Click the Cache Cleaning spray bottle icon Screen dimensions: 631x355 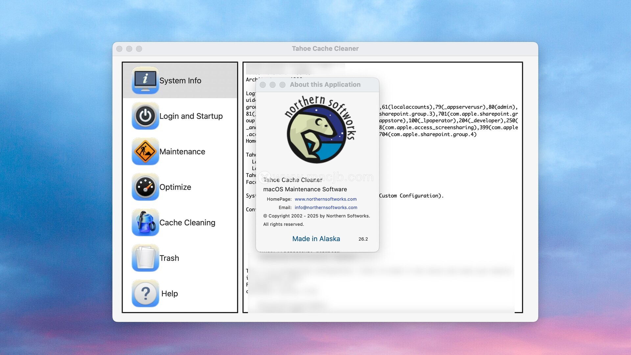point(145,222)
